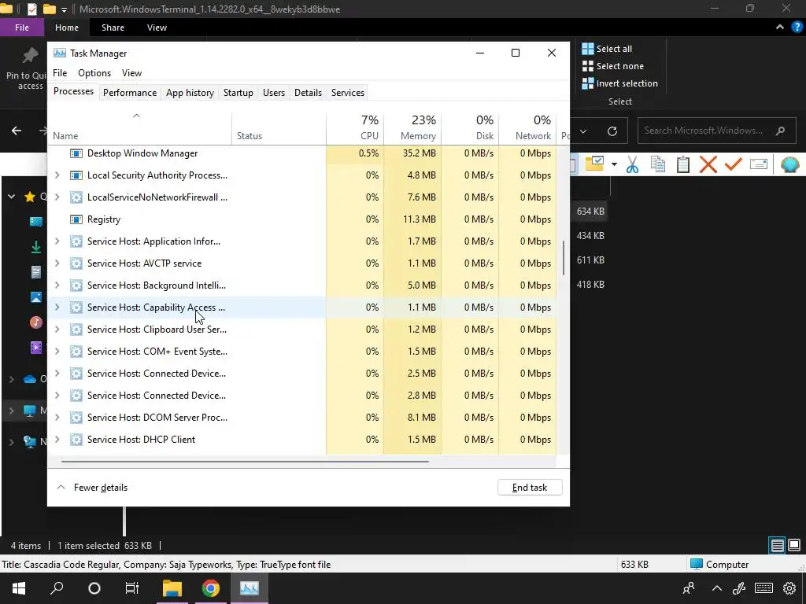This screenshot has width=806, height=604.
Task: Expand Service Host: AVCTP service row
Action: pos(57,263)
